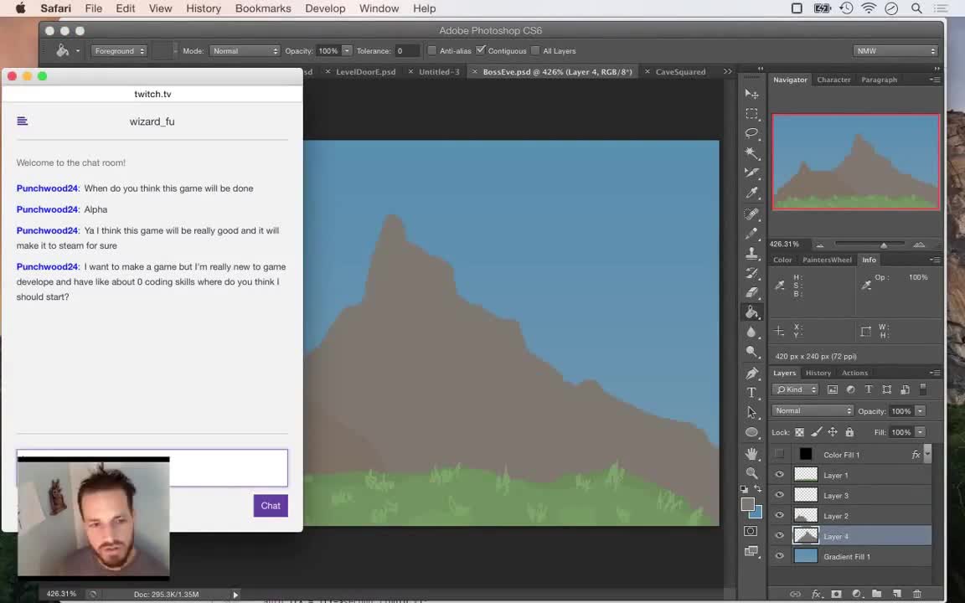Screen dimensions: 965x603
Task: Open the layer Kind filter dropdown
Action: pos(795,389)
